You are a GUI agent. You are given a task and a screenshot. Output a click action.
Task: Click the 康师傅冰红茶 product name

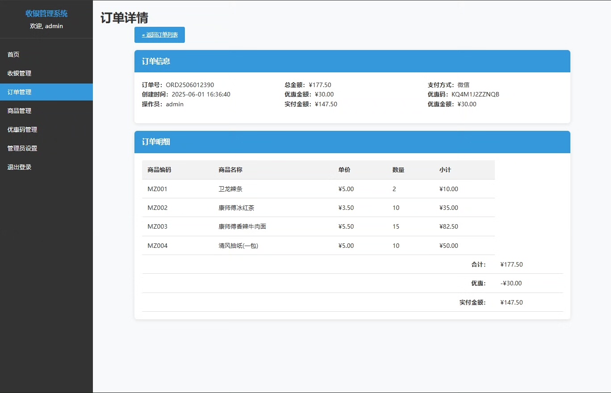(x=236, y=208)
